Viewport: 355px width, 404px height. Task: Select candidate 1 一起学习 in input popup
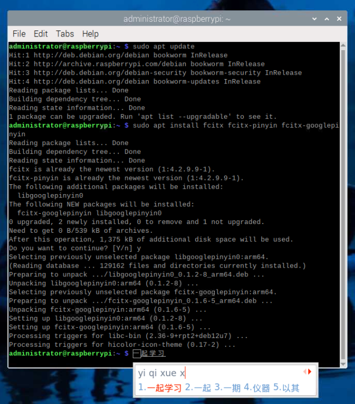(x=160, y=388)
